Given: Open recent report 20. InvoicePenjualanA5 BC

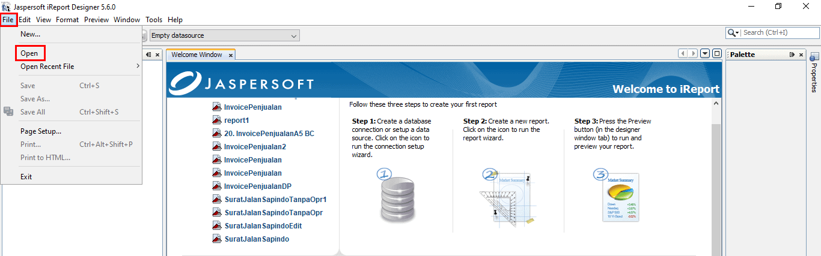Looking at the screenshot, I should pyautogui.click(x=269, y=134).
